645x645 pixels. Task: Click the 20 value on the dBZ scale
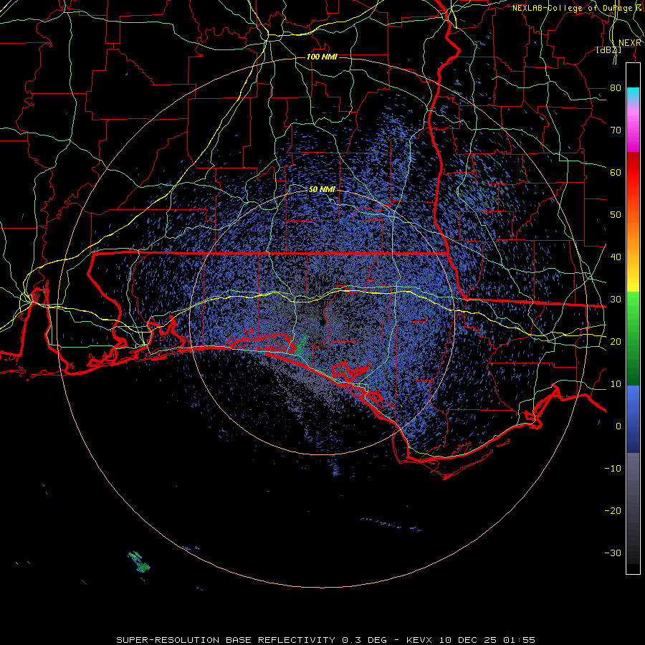point(616,342)
